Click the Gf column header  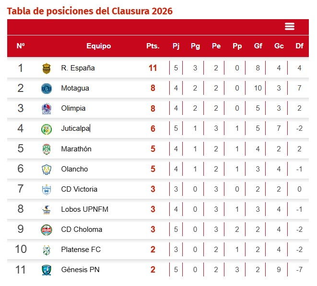[258, 46]
